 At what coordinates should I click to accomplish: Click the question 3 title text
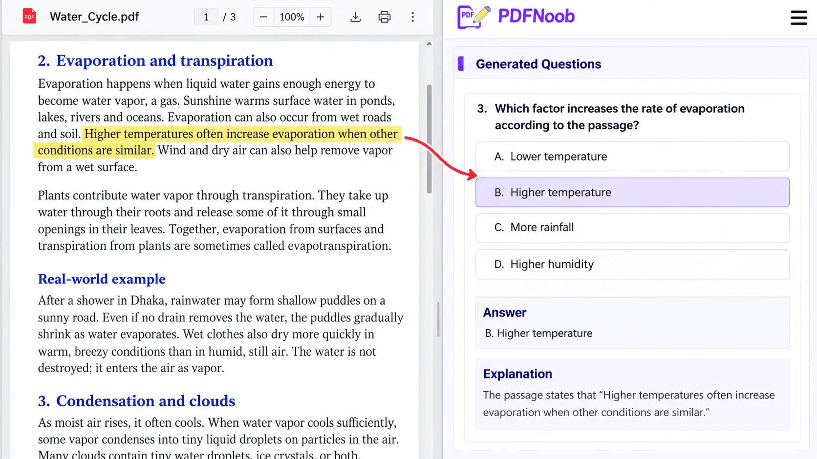point(620,117)
